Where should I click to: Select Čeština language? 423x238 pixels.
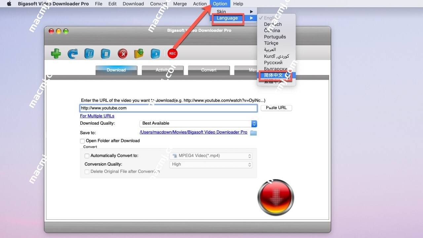pyautogui.click(x=276, y=30)
